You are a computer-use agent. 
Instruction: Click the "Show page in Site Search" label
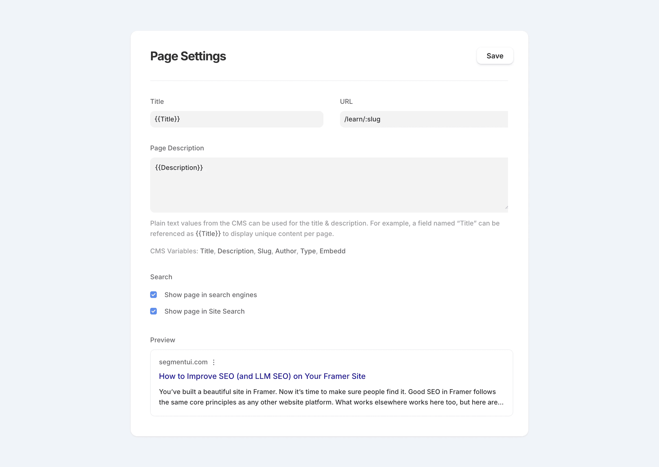coord(204,311)
